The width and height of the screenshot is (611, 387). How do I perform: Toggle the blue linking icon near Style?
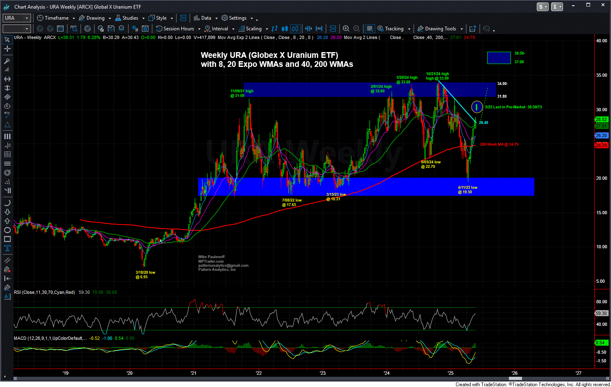pyautogui.click(x=183, y=18)
